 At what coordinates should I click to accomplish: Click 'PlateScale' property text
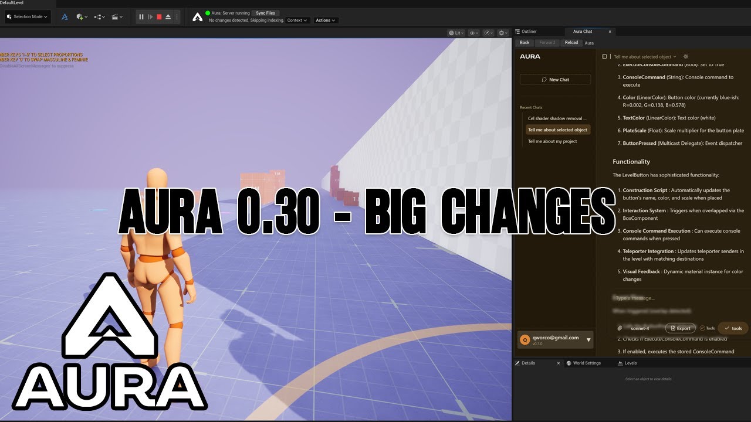pyautogui.click(x=635, y=131)
